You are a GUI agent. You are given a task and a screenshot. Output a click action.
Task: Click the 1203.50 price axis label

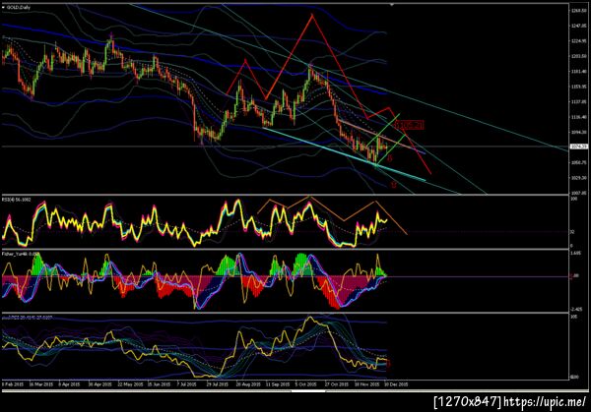(578, 56)
